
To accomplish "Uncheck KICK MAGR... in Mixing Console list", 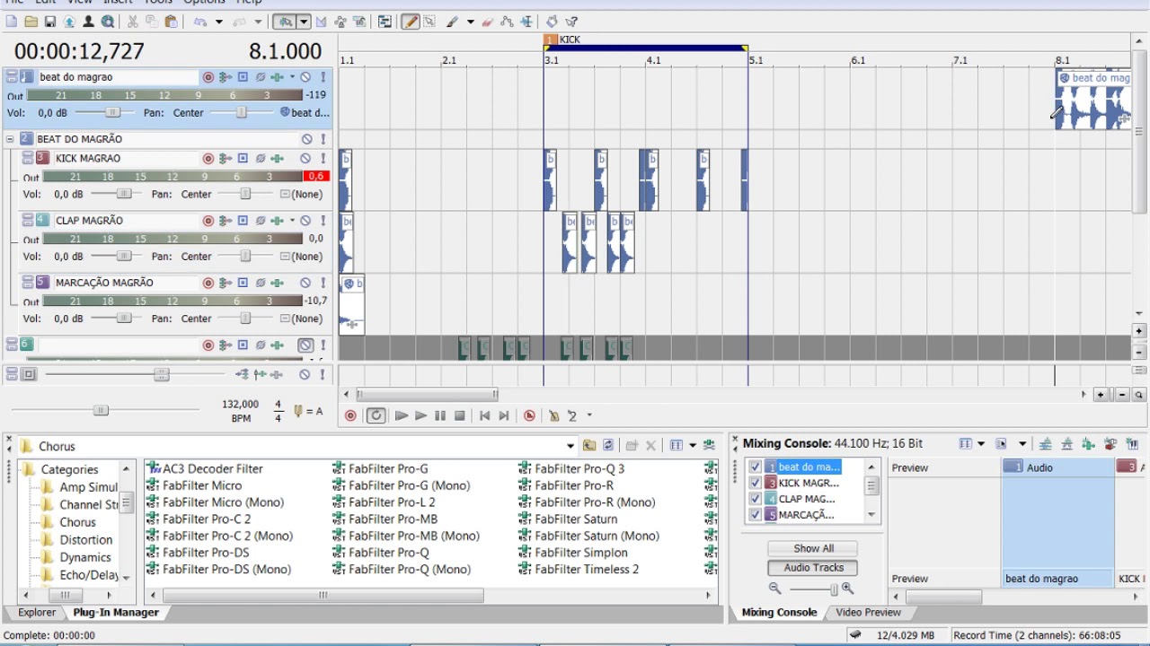I will pos(756,483).
